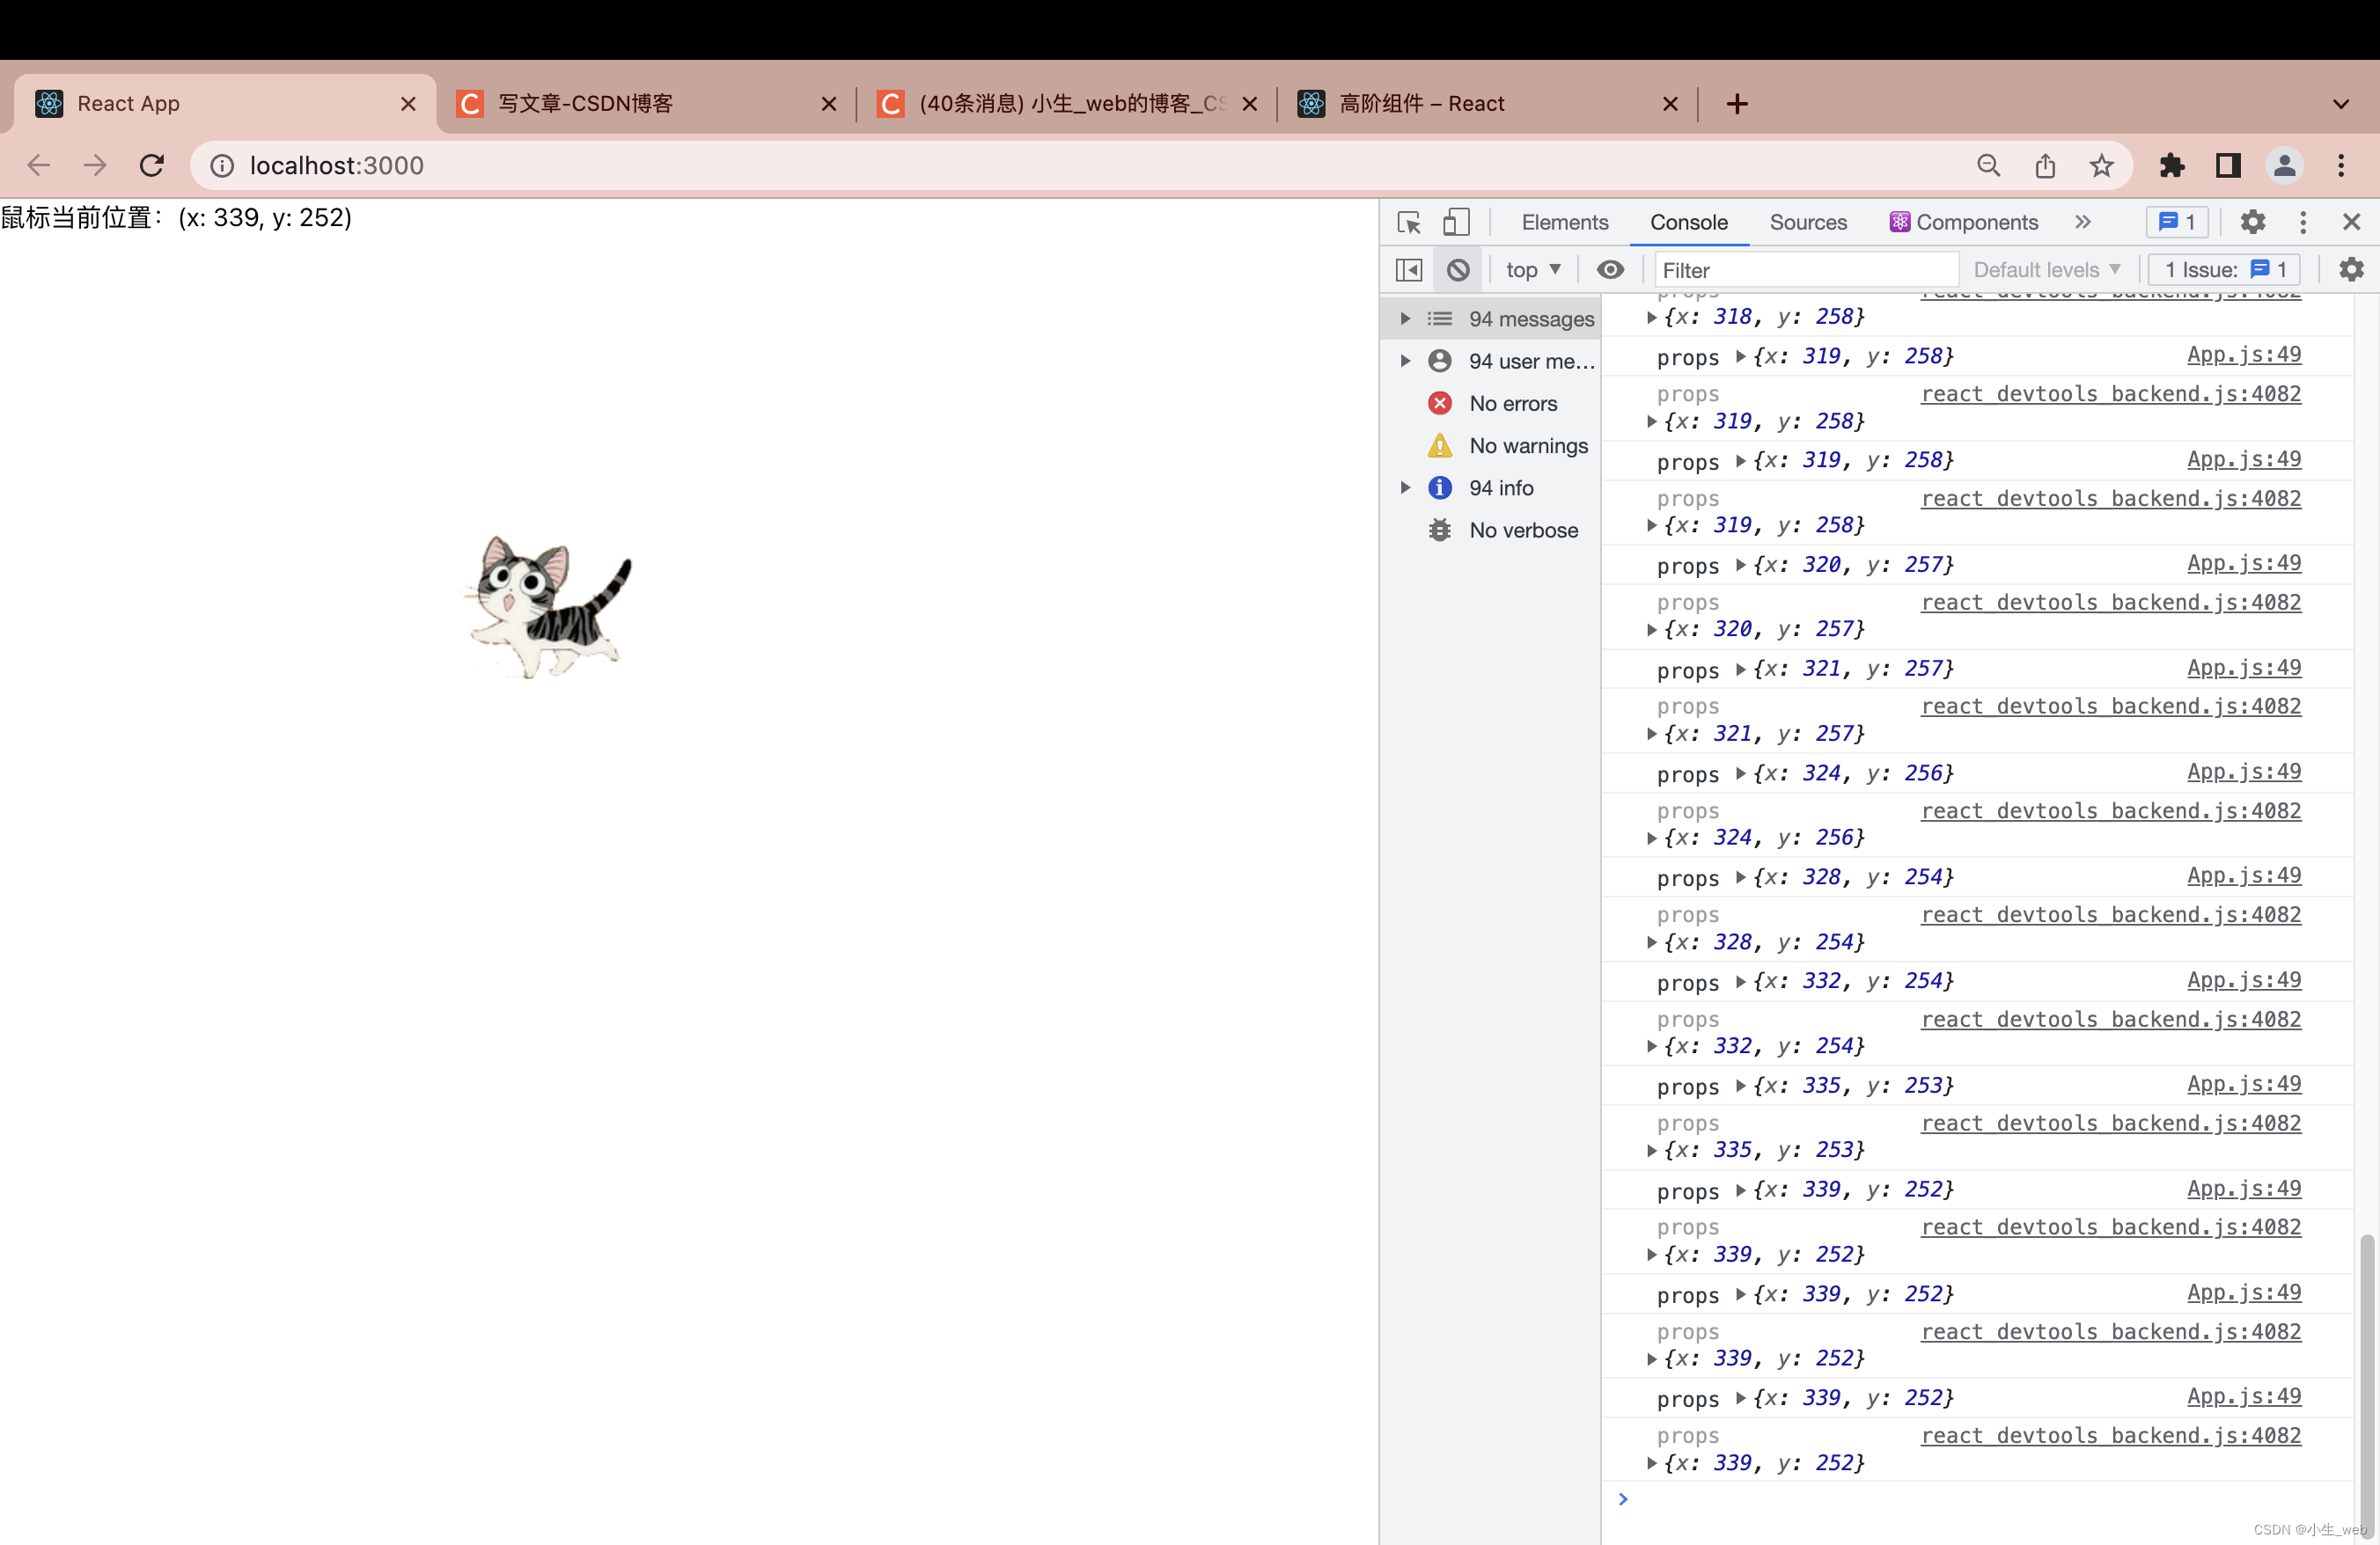This screenshot has height=1545, width=2380.
Task: Click the Chrome extensions puzzle icon
Action: 2172,165
